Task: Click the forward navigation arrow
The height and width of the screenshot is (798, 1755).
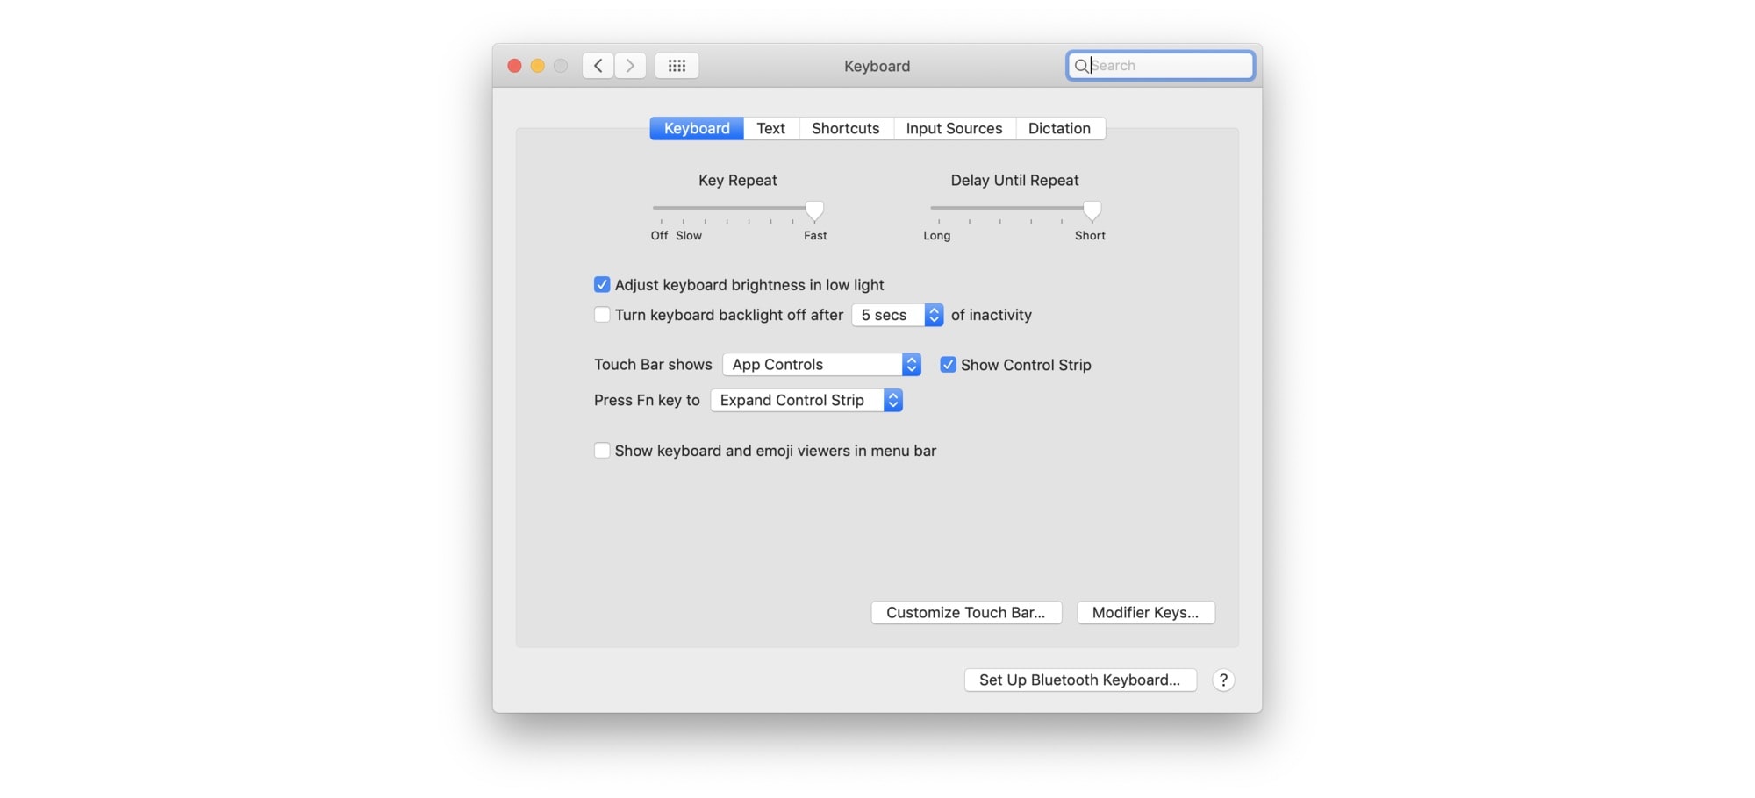Action: pyautogui.click(x=630, y=65)
